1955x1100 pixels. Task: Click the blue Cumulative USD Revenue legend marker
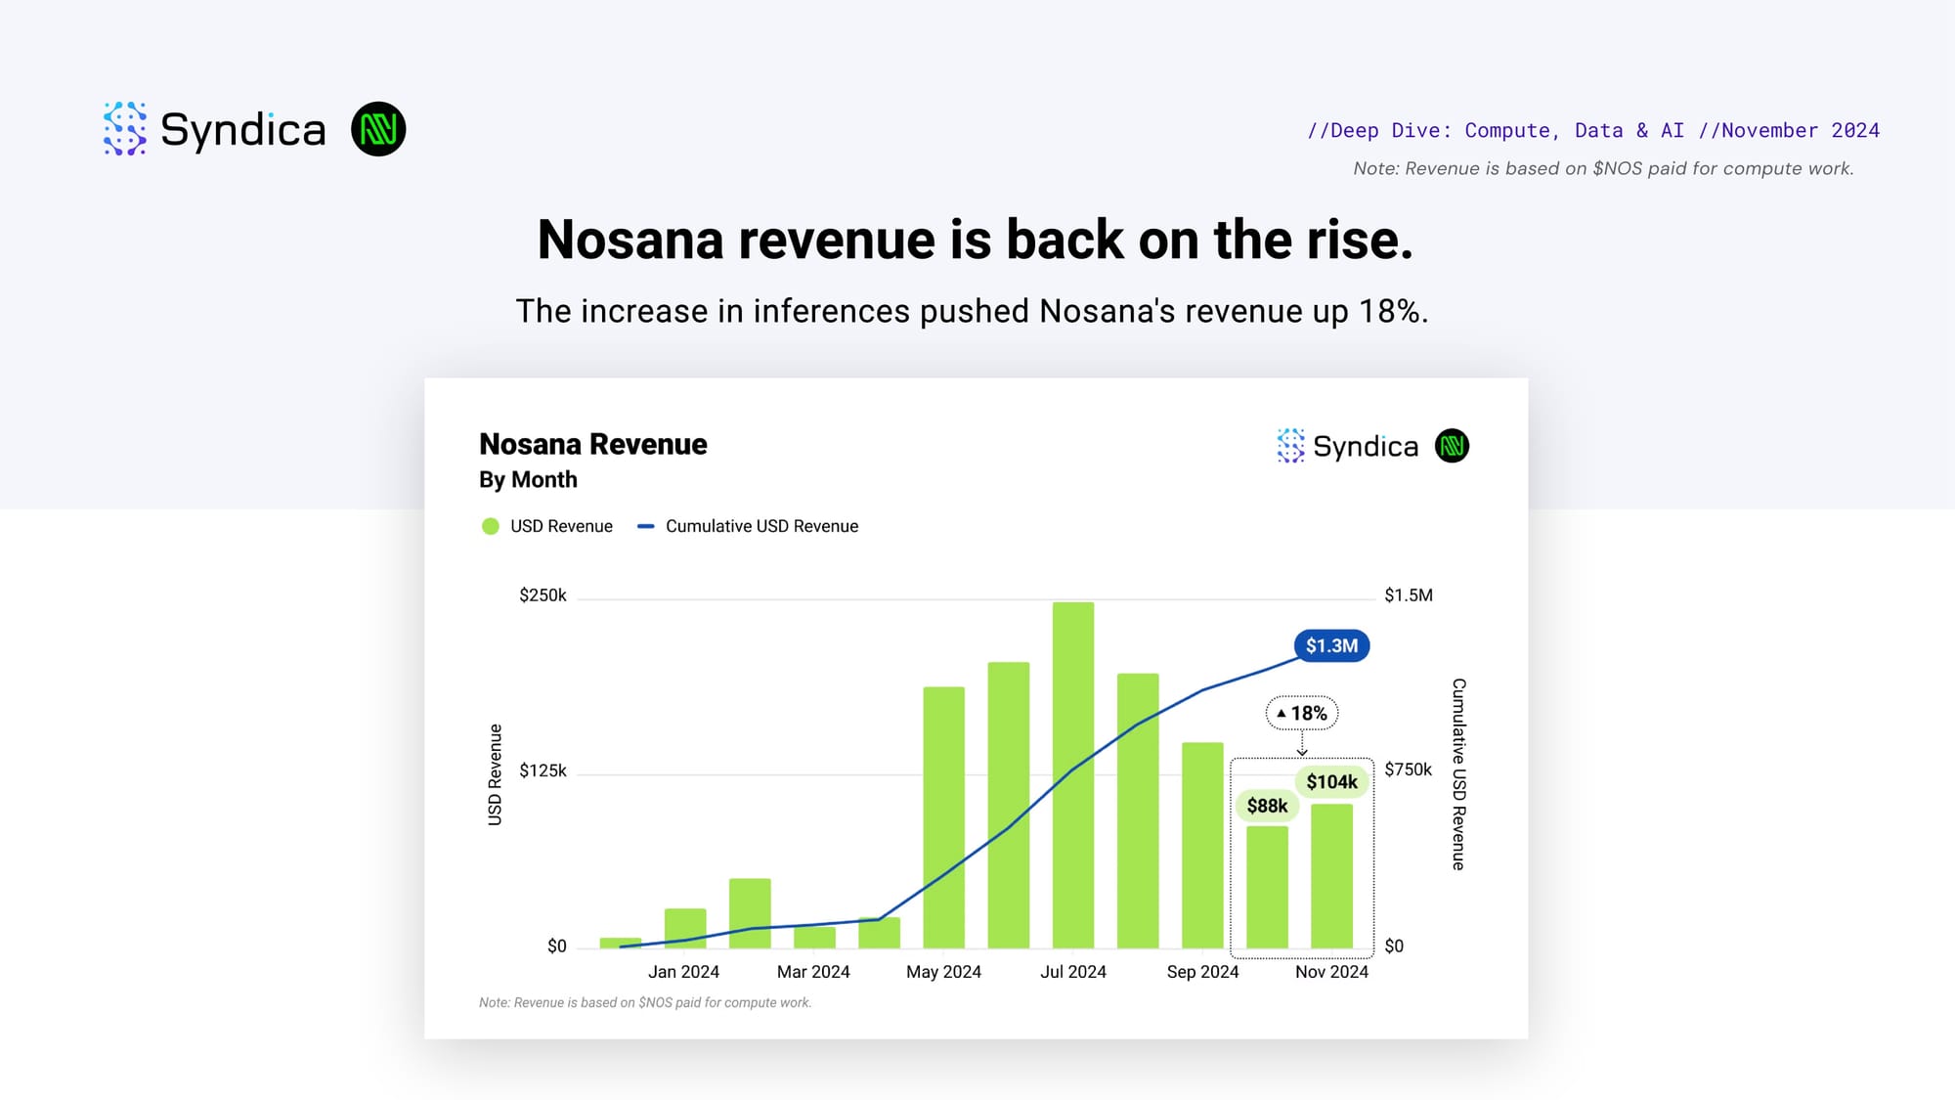(645, 526)
